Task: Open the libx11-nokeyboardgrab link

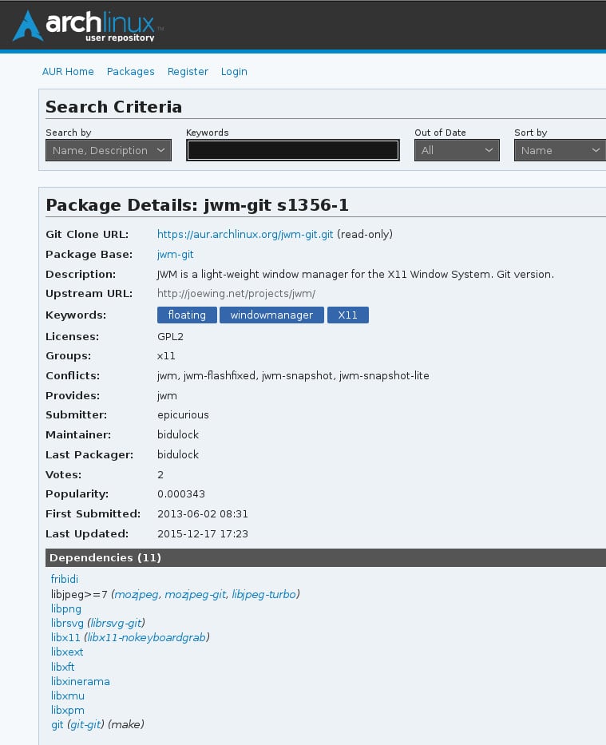Action: click(146, 638)
